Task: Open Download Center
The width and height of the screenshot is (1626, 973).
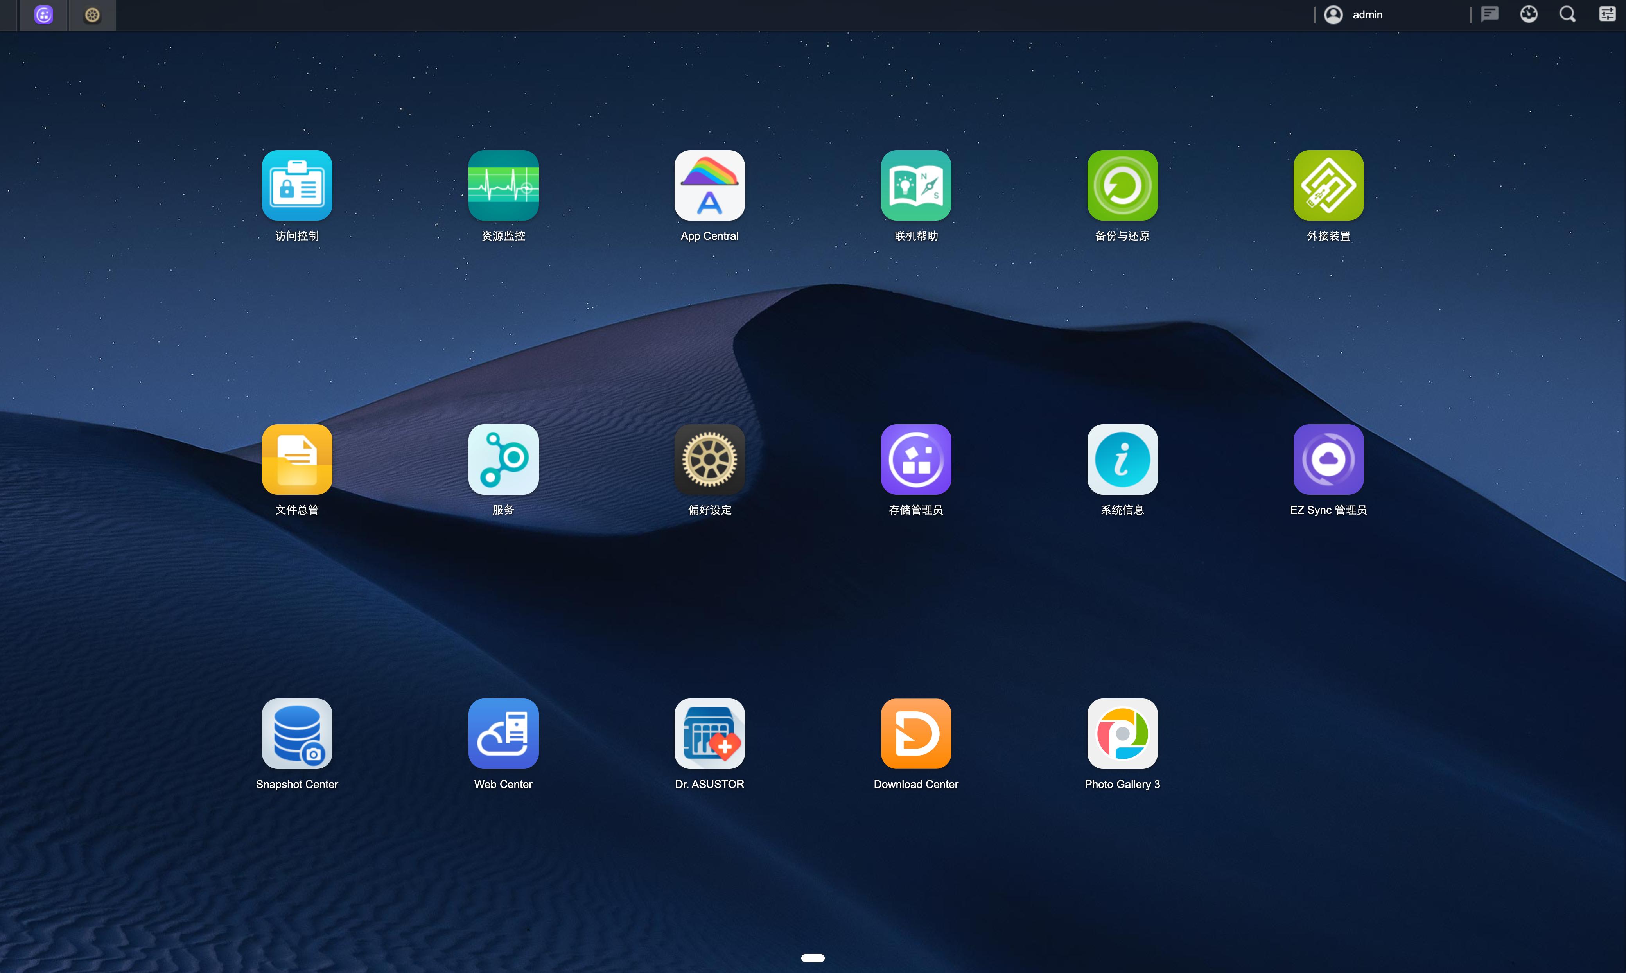Action: (x=916, y=734)
